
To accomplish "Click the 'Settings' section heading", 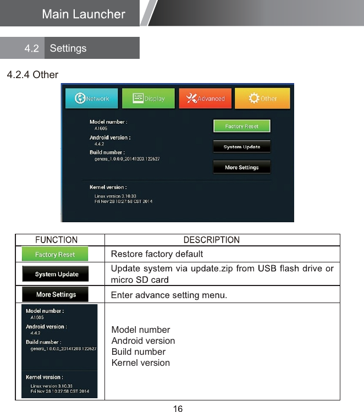I will (68, 48).
